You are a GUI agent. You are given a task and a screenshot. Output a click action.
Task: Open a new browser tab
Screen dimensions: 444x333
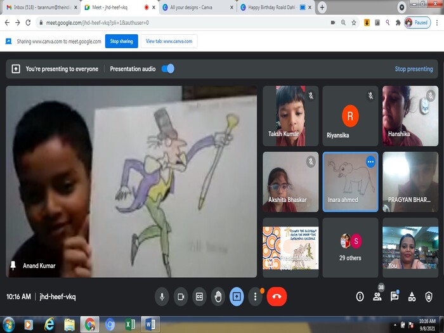(322, 8)
